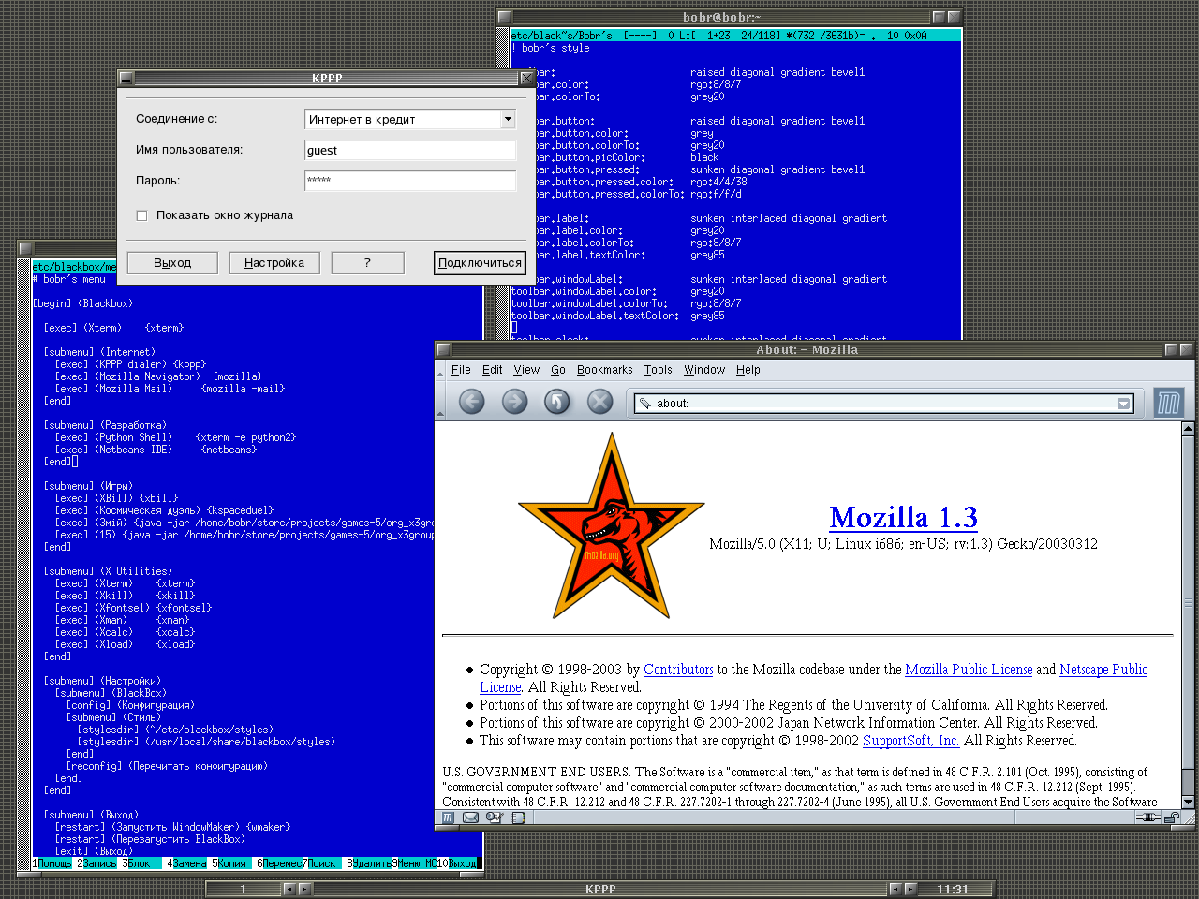Click the 'Выход' button in KPPP
The image size is (1199, 899).
point(172,263)
